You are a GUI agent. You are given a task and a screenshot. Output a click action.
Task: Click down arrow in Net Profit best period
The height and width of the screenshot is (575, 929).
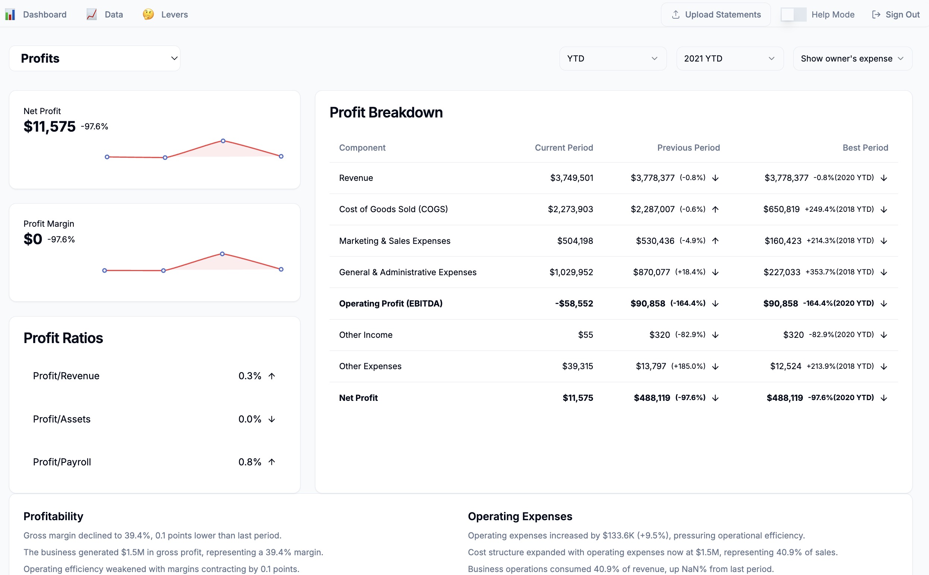[x=884, y=398]
